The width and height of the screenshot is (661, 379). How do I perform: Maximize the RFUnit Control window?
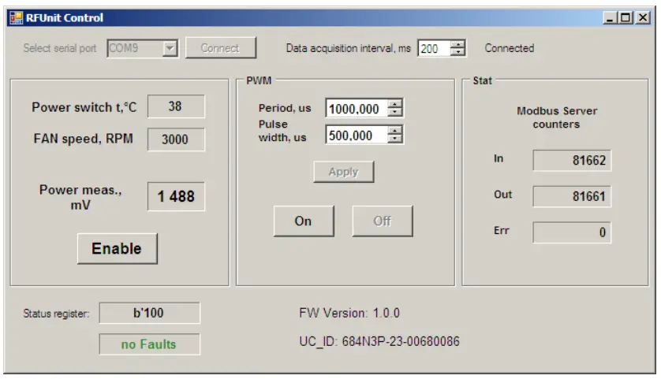click(x=626, y=17)
